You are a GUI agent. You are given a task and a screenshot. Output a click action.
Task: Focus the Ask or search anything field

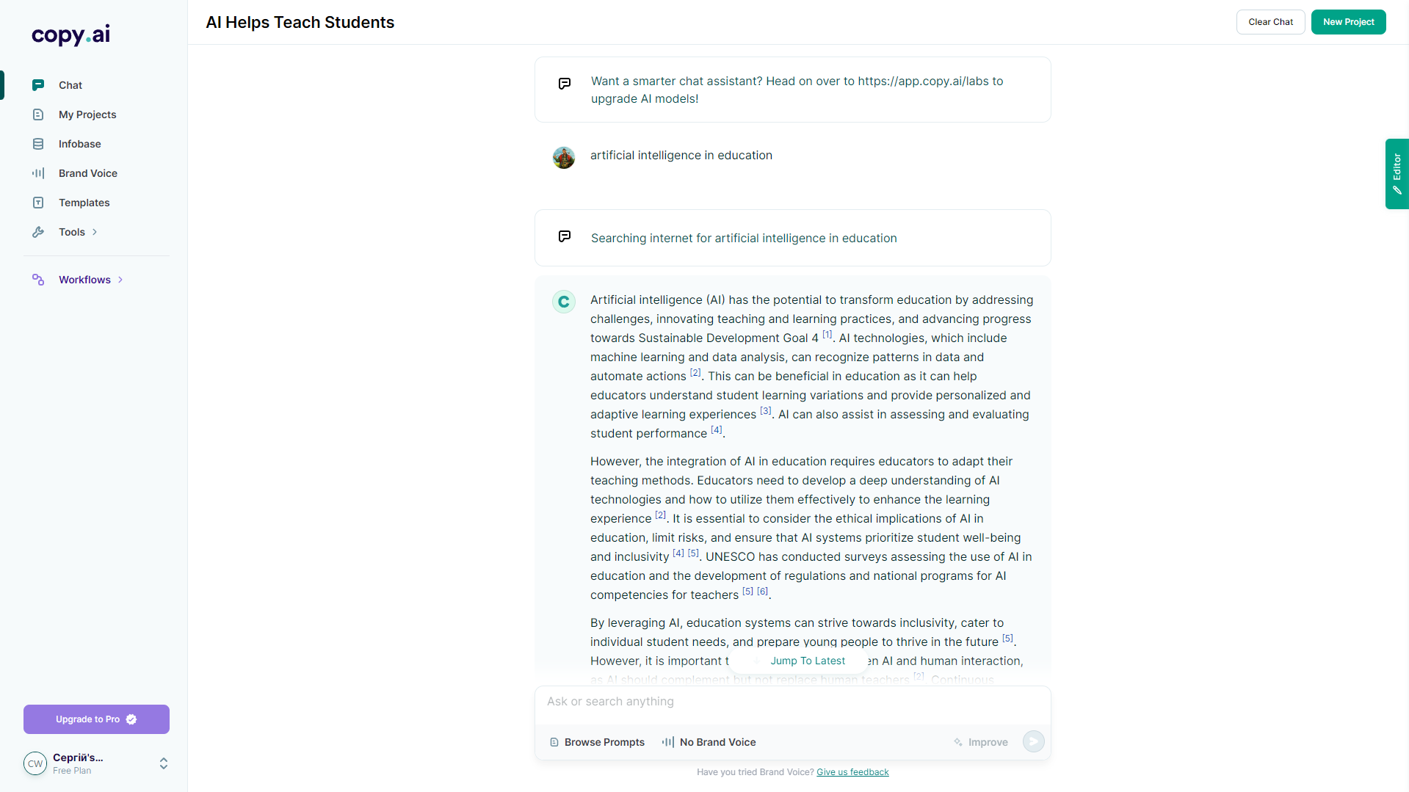point(792,702)
